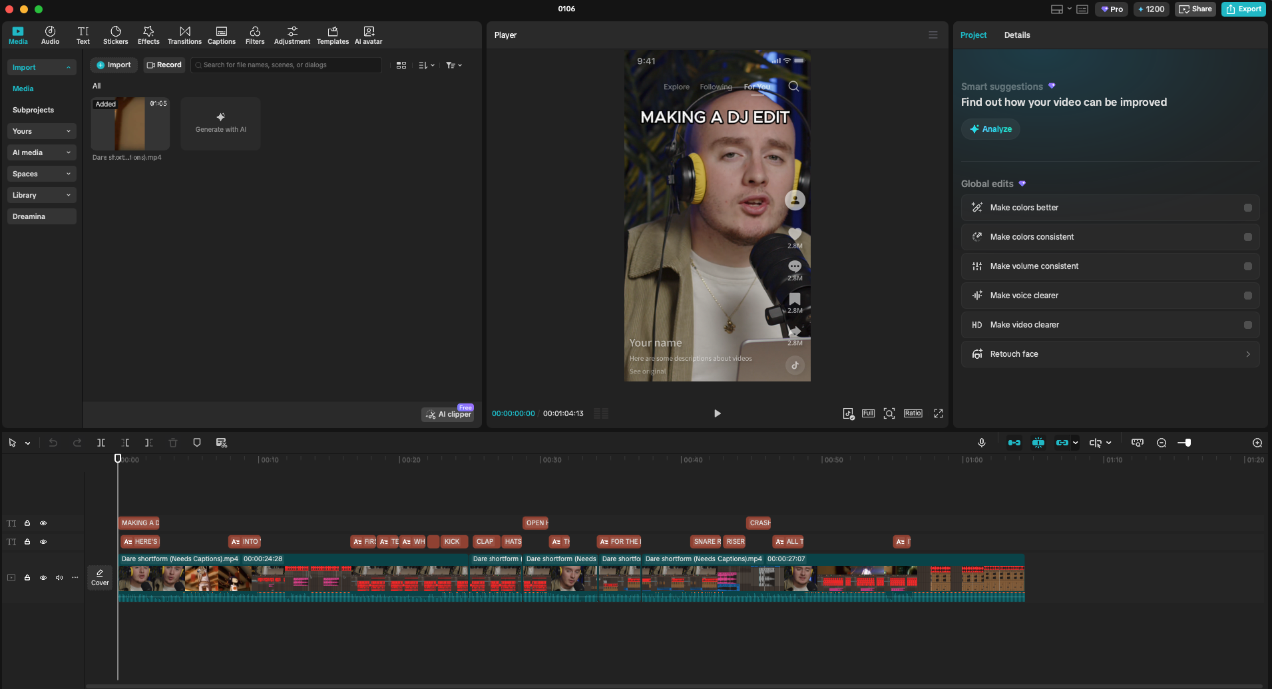The image size is (1272, 689).
Task: Open the sort options dropdown
Action: tap(426, 65)
